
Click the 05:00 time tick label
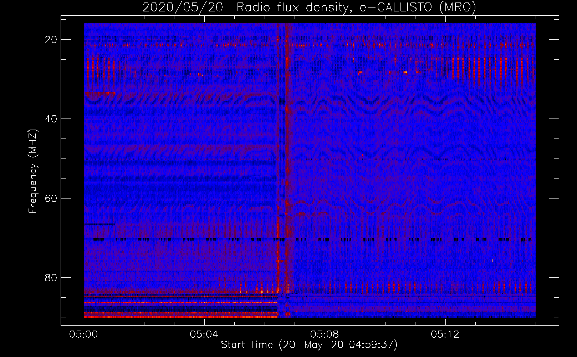84,335
